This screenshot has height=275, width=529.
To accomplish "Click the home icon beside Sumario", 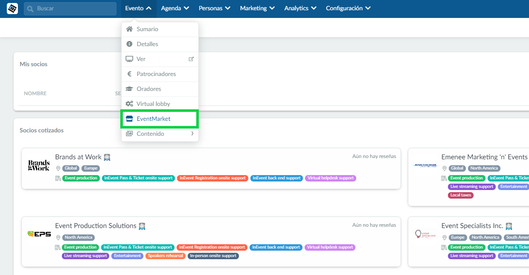I will click(129, 29).
